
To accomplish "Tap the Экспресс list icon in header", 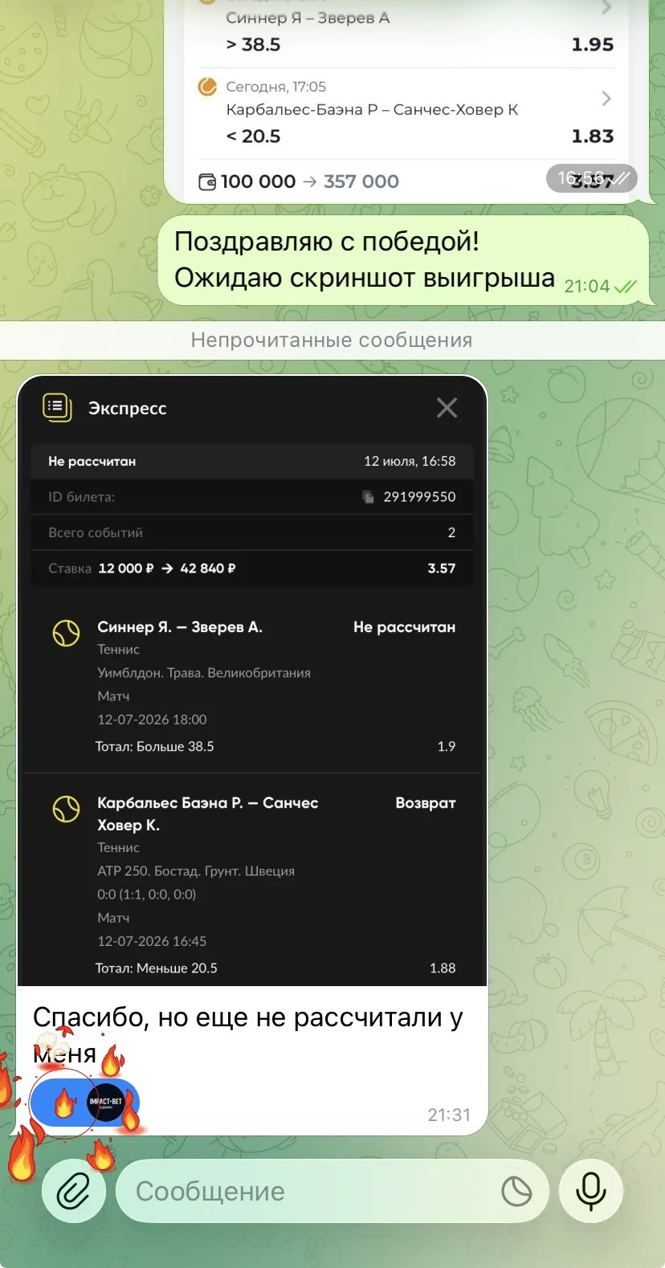I will point(56,407).
